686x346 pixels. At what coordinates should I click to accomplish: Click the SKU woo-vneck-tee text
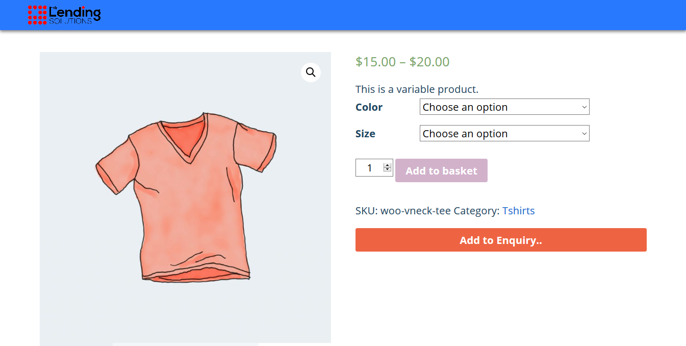[x=403, y=211]
